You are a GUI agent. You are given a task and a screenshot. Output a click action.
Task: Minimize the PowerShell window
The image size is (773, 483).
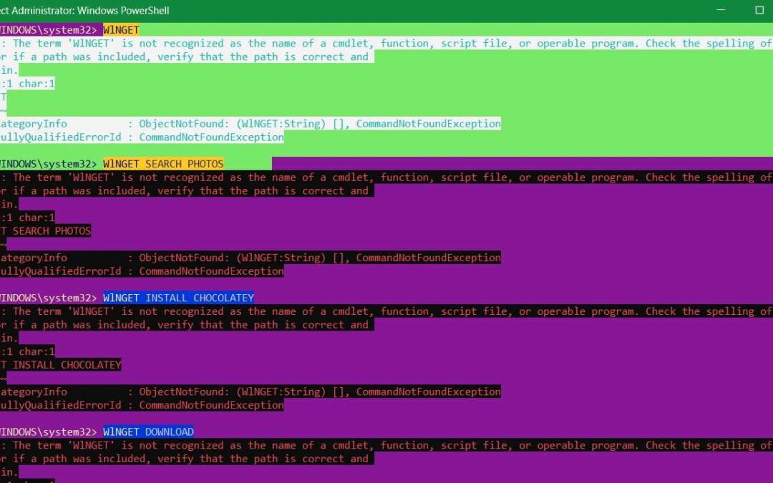(x=721, y=10)
